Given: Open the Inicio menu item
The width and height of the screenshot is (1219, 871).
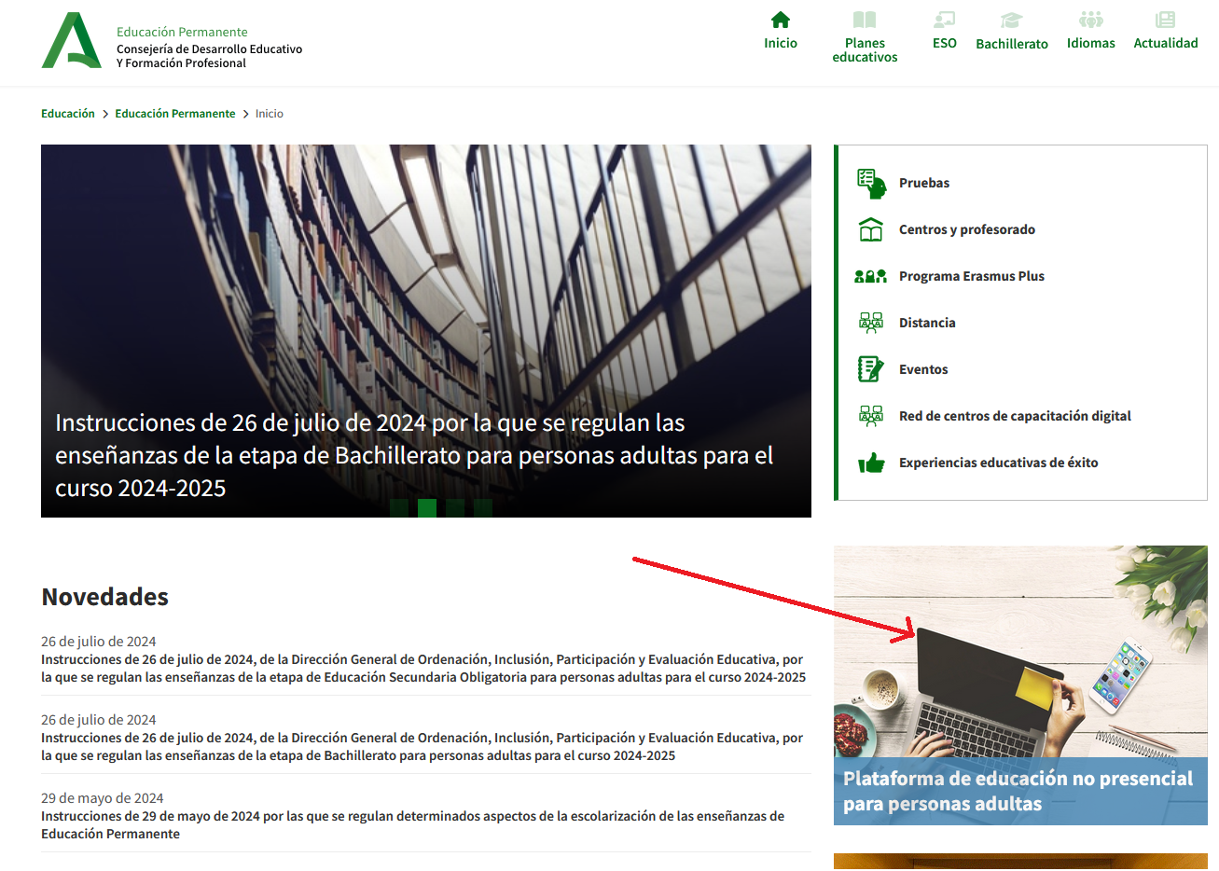Looking at the screenshot, I should [781, 43].
